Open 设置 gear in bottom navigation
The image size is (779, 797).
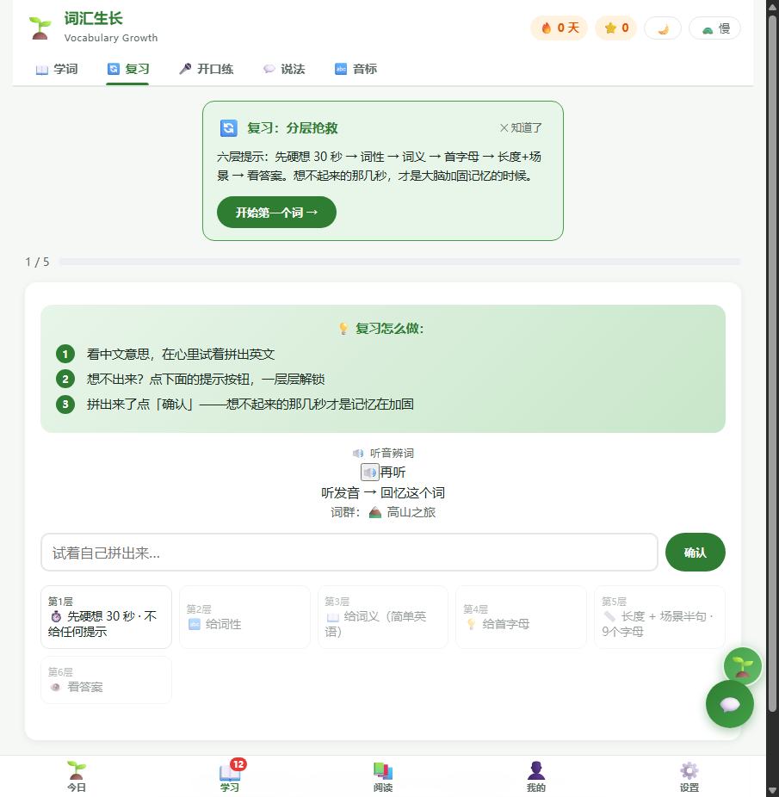pos(689,776)
